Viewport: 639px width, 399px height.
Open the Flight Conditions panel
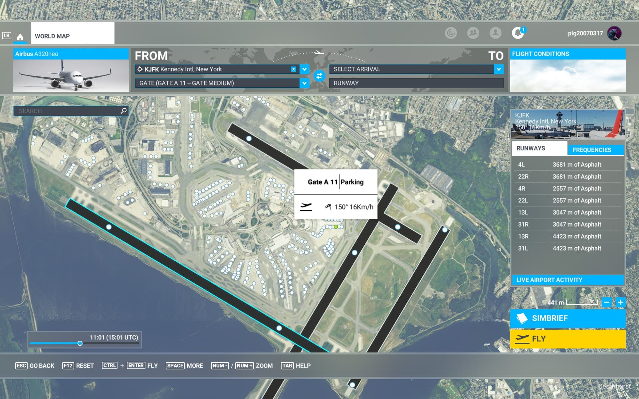click(x=567, y=70)
